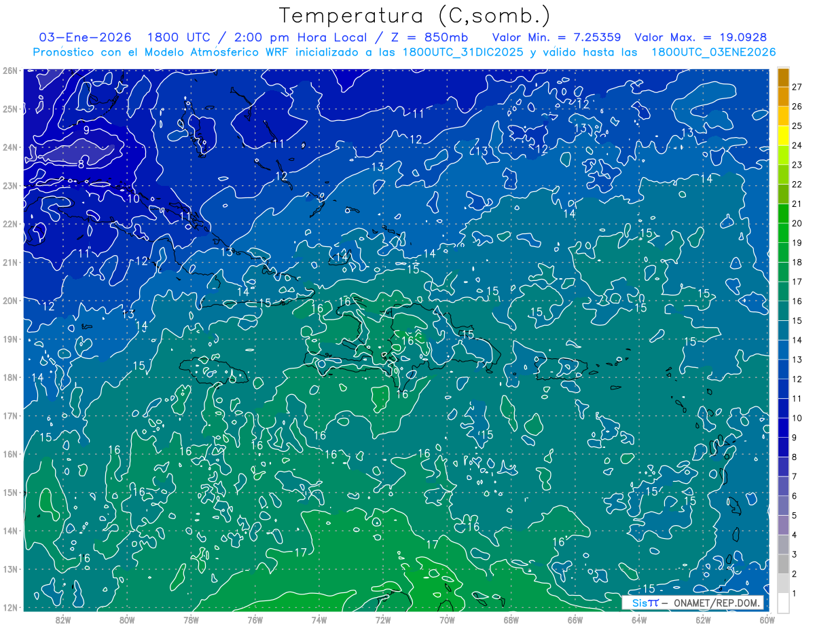Click the '23N' latitude axis label
Screen dimensions: 815x629
point(10,185)
